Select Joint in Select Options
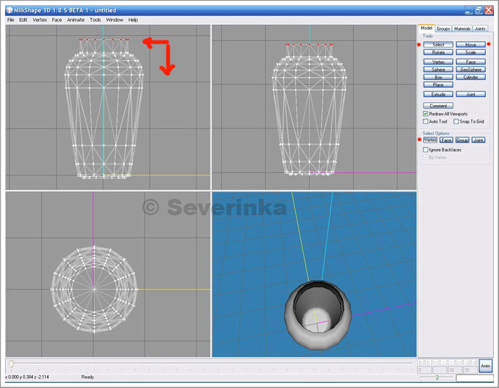Image resolution: width=499 pixels, height=388 pixels. pos(478,140)
